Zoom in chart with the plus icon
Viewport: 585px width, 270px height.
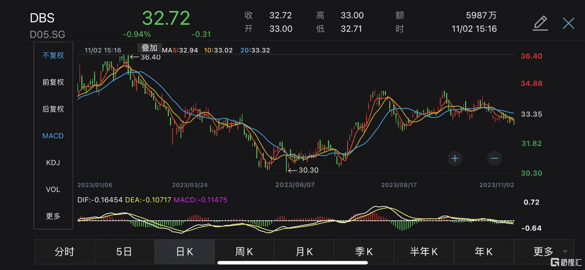click(455, 158)
